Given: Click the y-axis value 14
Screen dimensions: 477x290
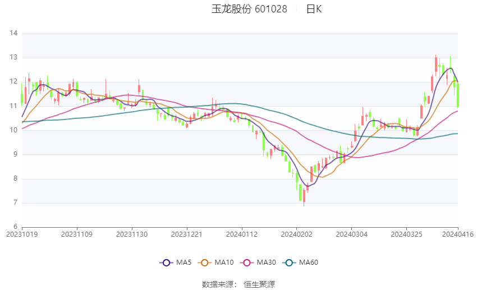Looking at the screenshot, I should [13, 33].
